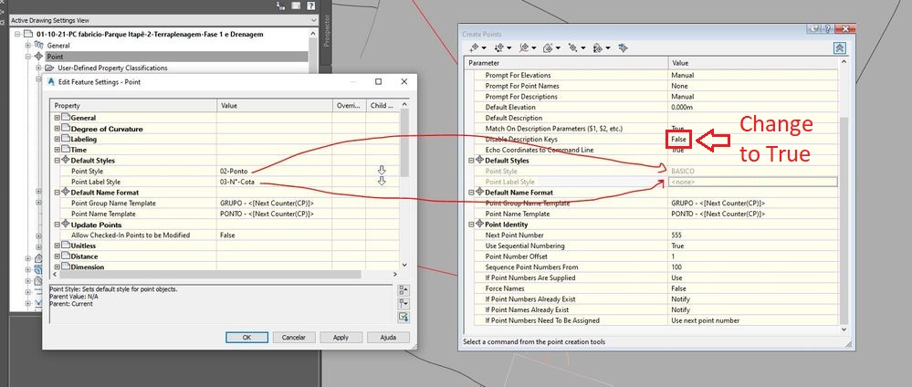This screenshot has height=387, width=912.
Task: Click the Child column header
Action: (x=383, y=106)
